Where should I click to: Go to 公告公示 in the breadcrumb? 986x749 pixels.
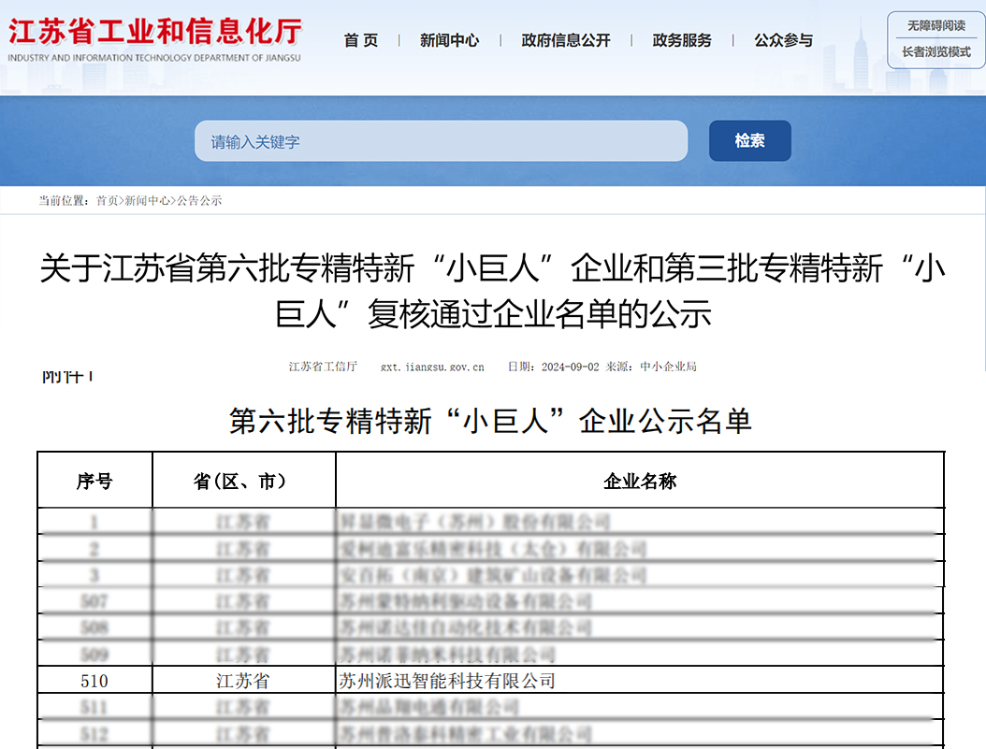[x=199, y=200]
